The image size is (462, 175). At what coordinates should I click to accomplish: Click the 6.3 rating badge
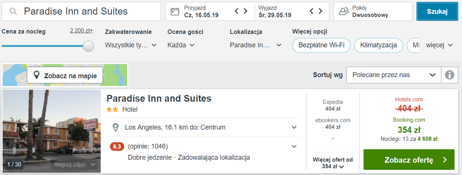[117, 146]
